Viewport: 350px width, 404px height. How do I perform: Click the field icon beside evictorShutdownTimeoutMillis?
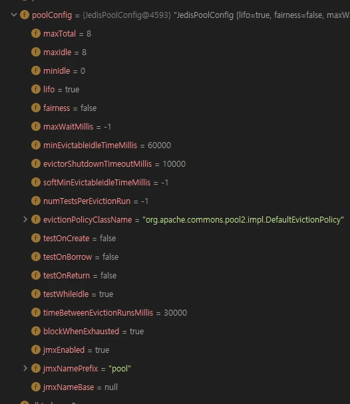point(36,163)
